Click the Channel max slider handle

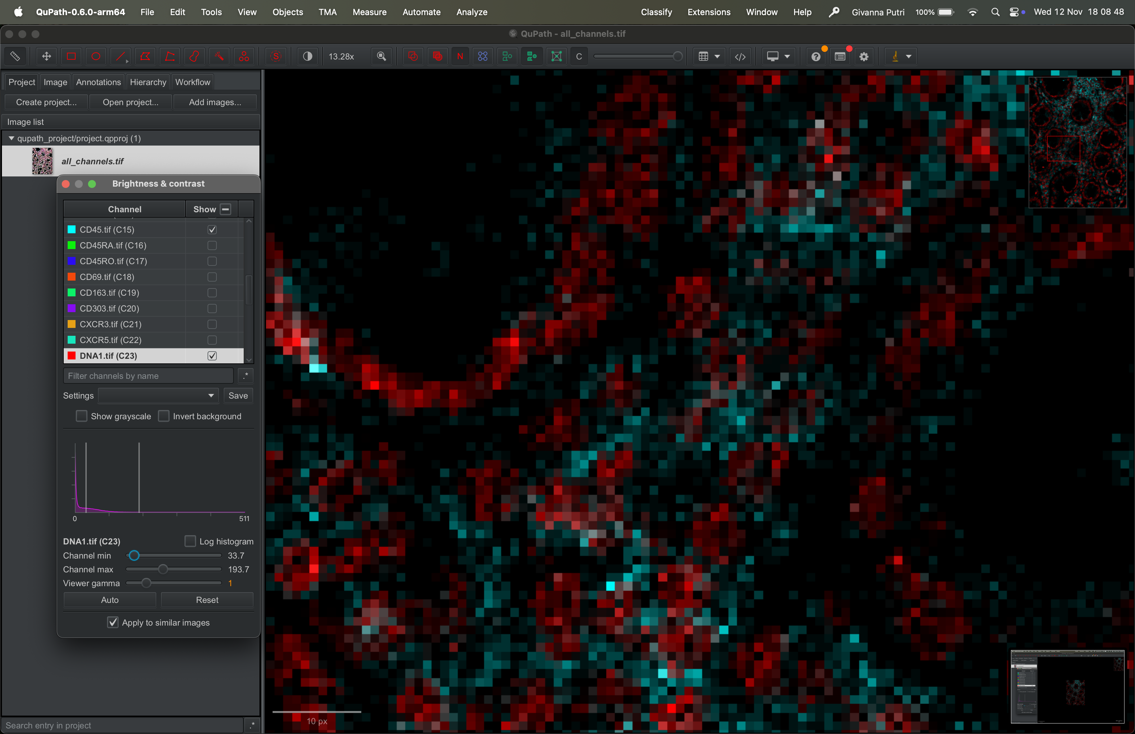click(x=163, y=569)
